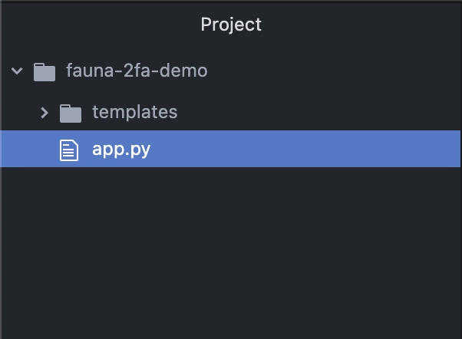This screenshot has width=462, height=339.
Task: Click highlighted indentation left of app.py icon
Action: click(x=30, y=149)
